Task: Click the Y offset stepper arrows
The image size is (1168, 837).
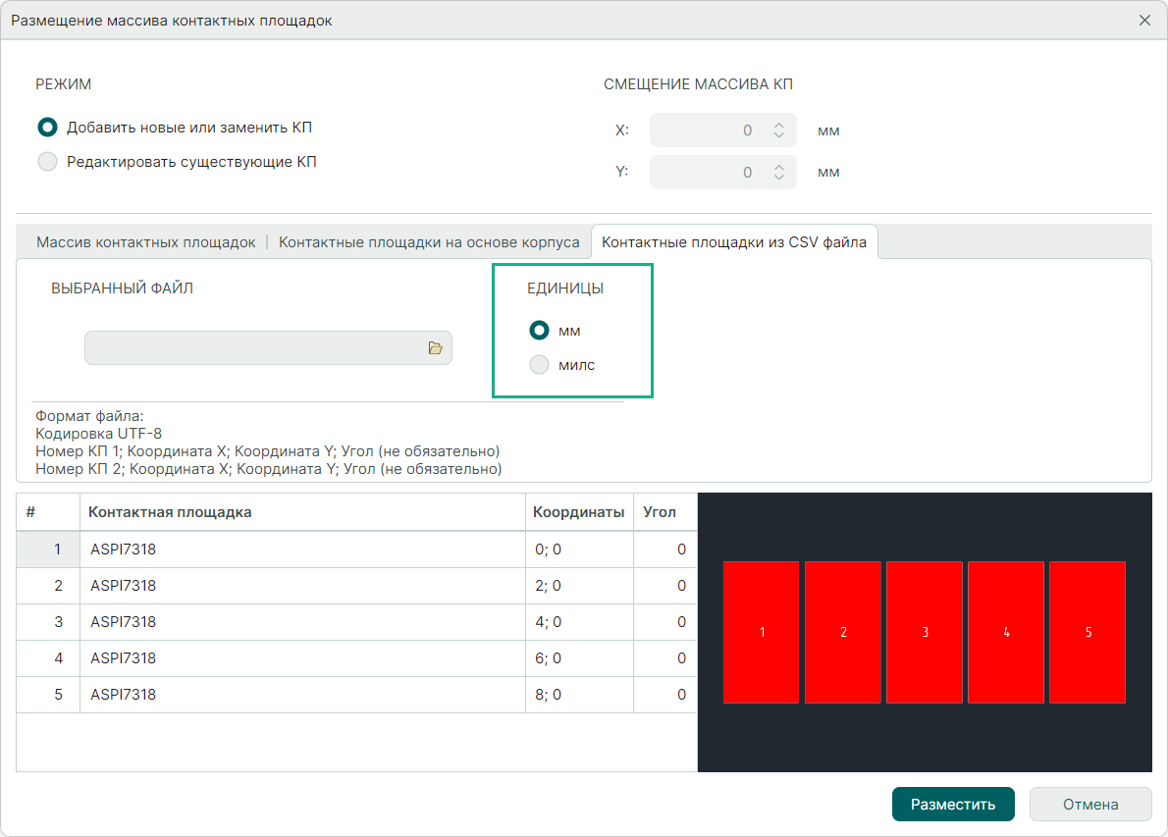Action: (x=778, y=173)
